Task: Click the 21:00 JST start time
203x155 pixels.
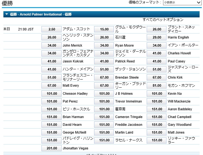Action: coord(26,29)
